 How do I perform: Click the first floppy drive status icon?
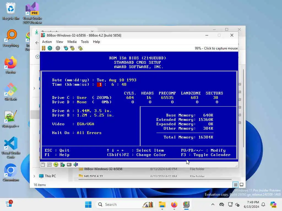(43, 165)
